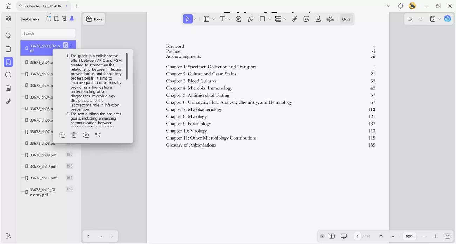Select the Bookmarks panel icon in sidebar
The height and width of the screenshot is (244, 456).
[8, 62]
